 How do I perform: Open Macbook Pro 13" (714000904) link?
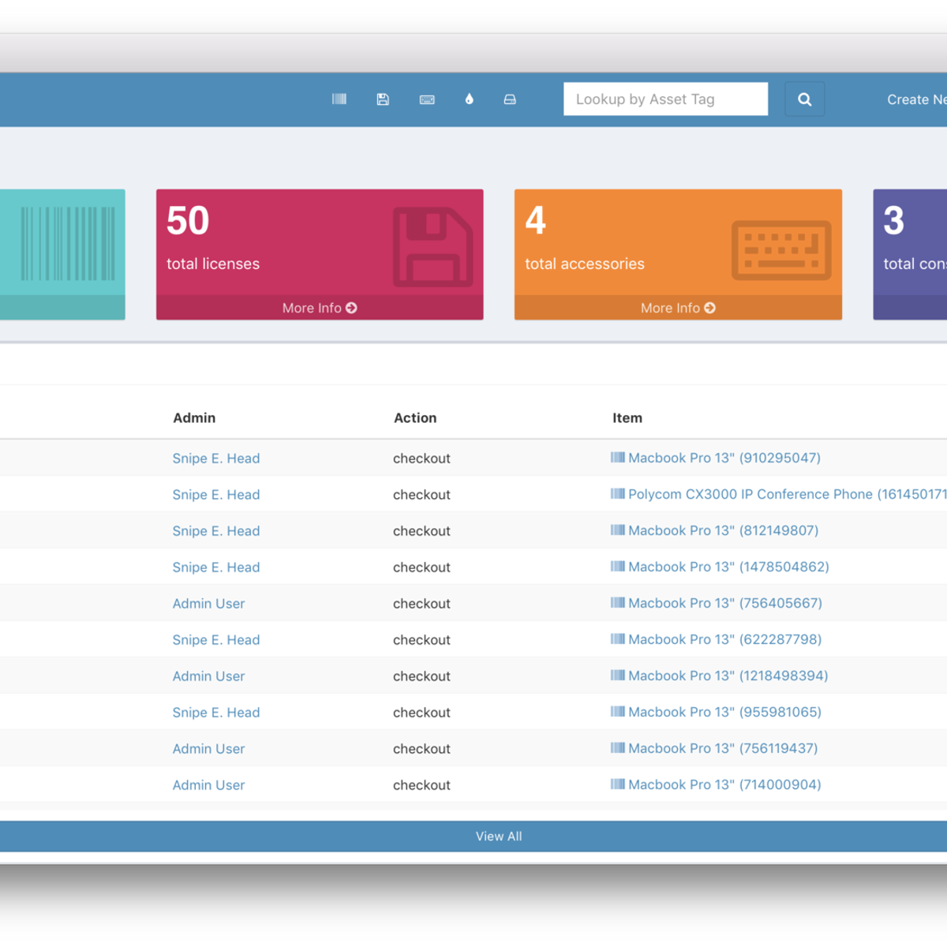click(x=724, y=784)
